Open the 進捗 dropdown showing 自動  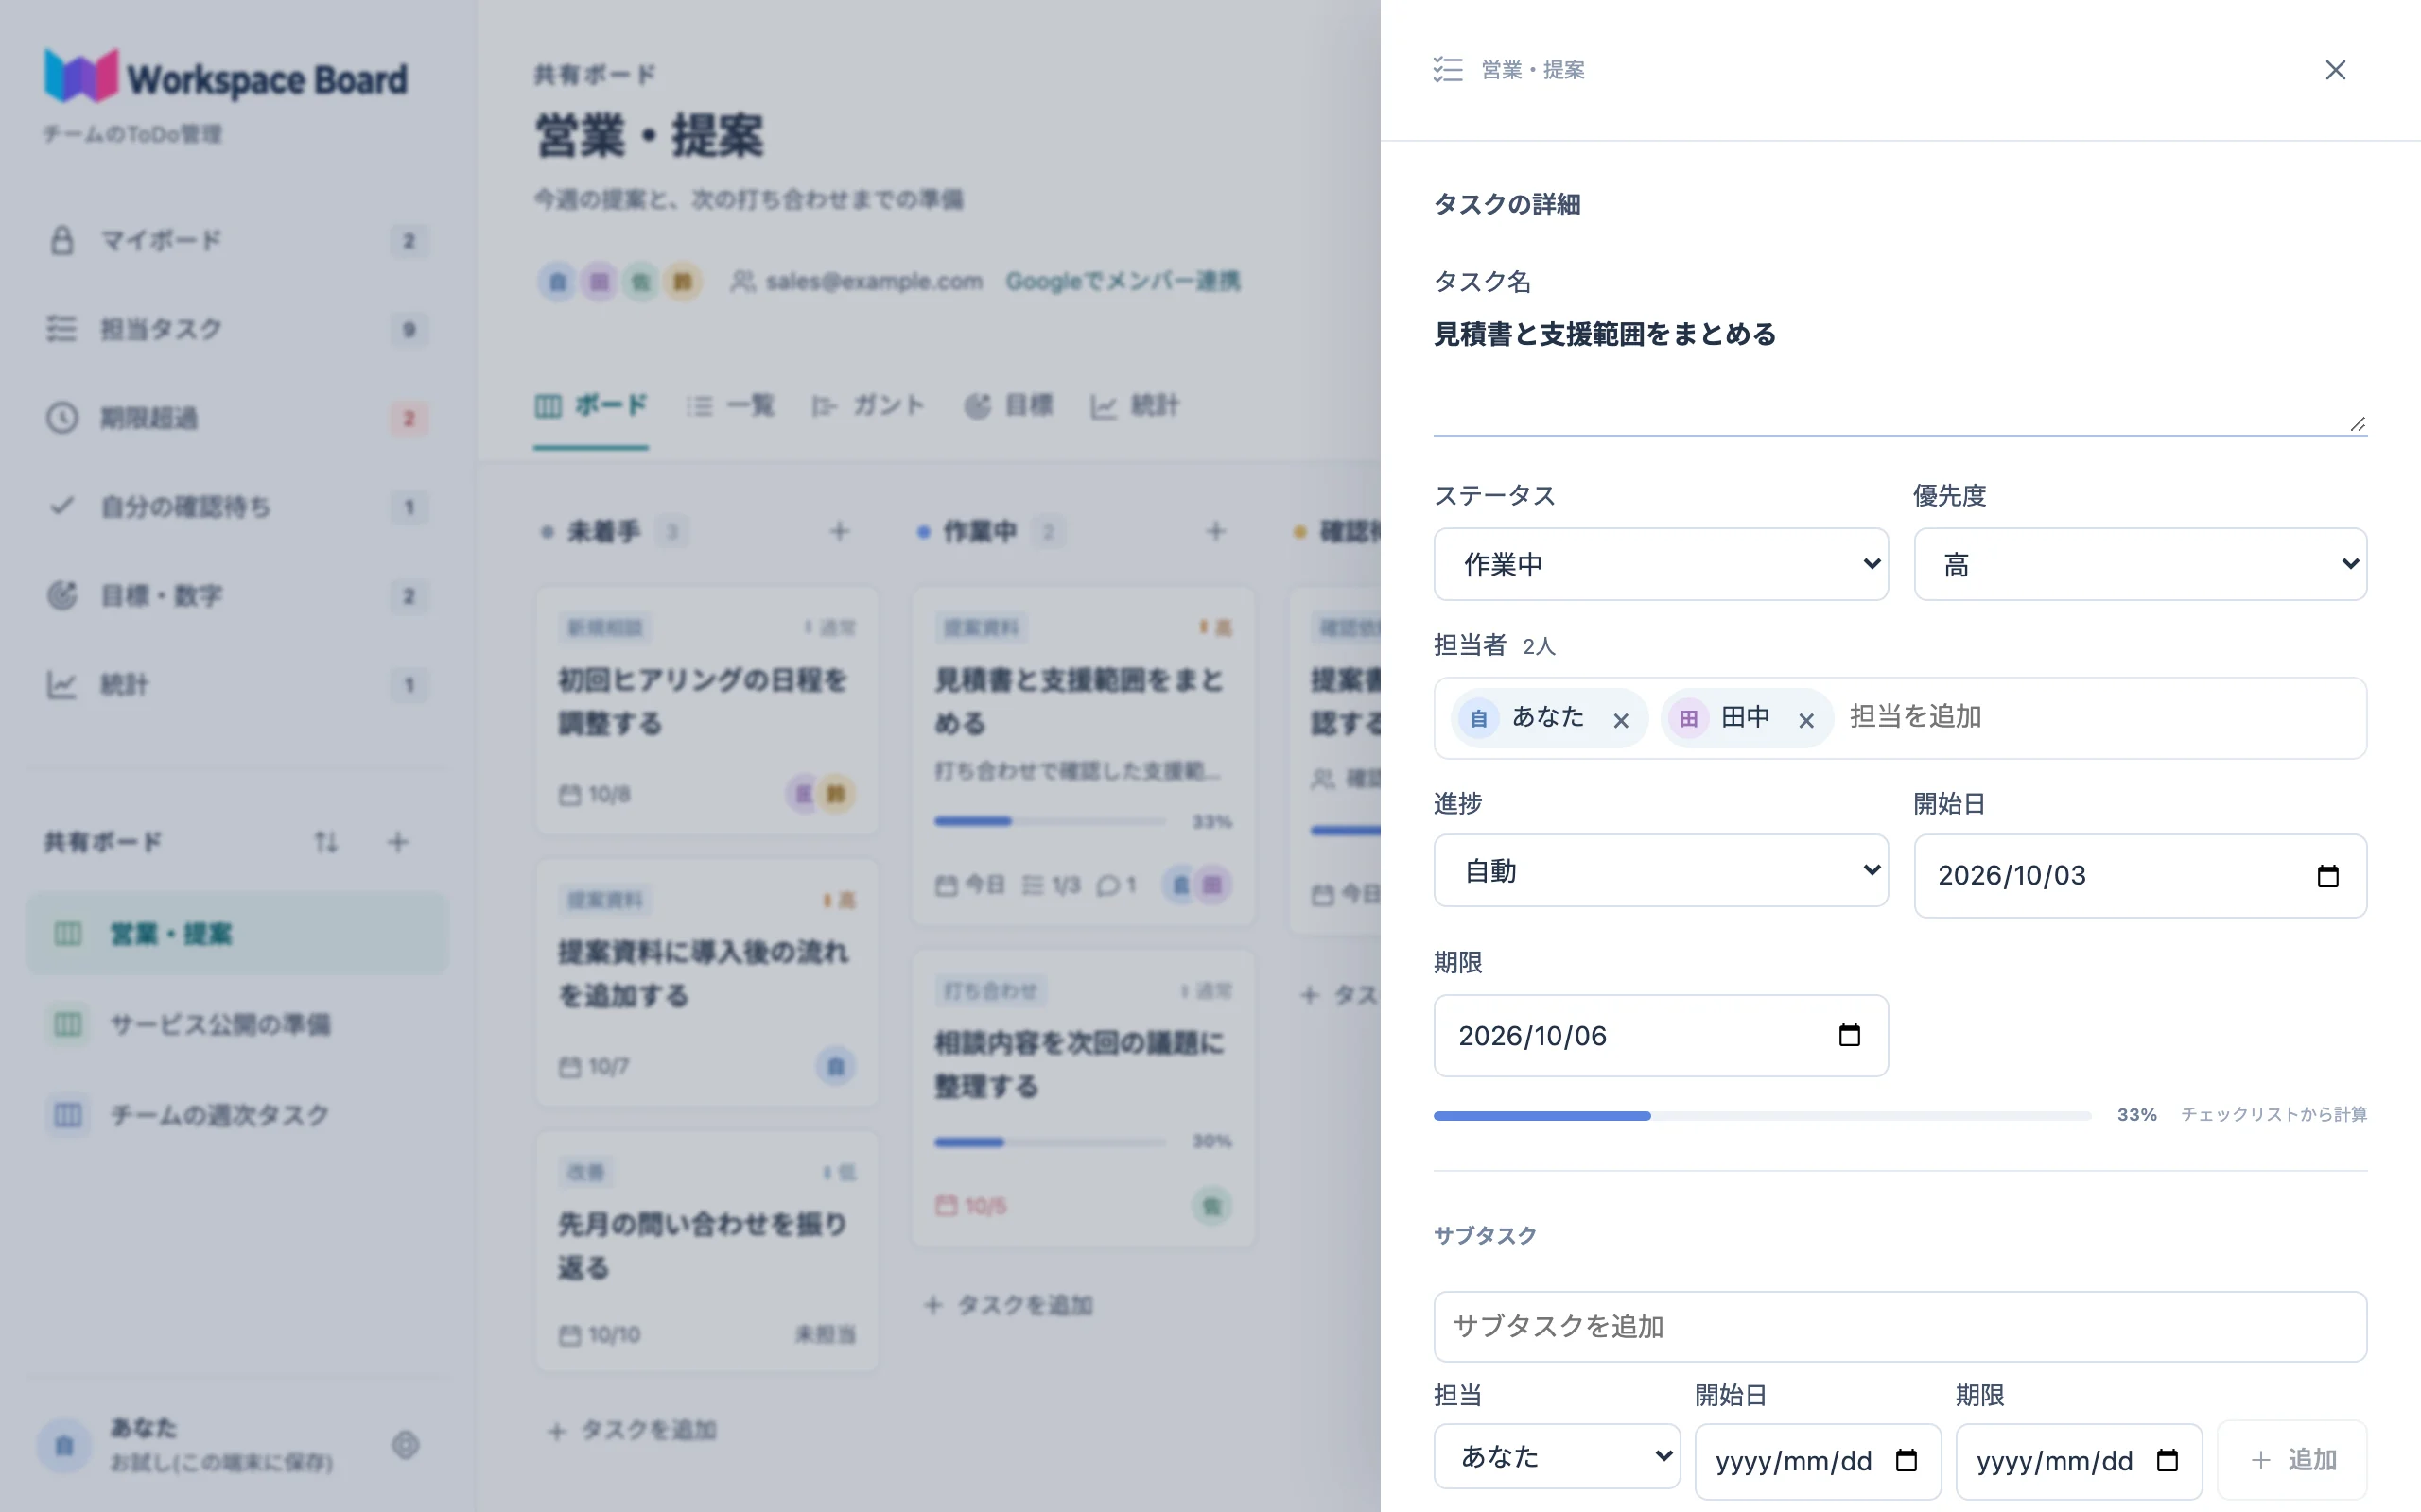click(x=1661, y=871)
